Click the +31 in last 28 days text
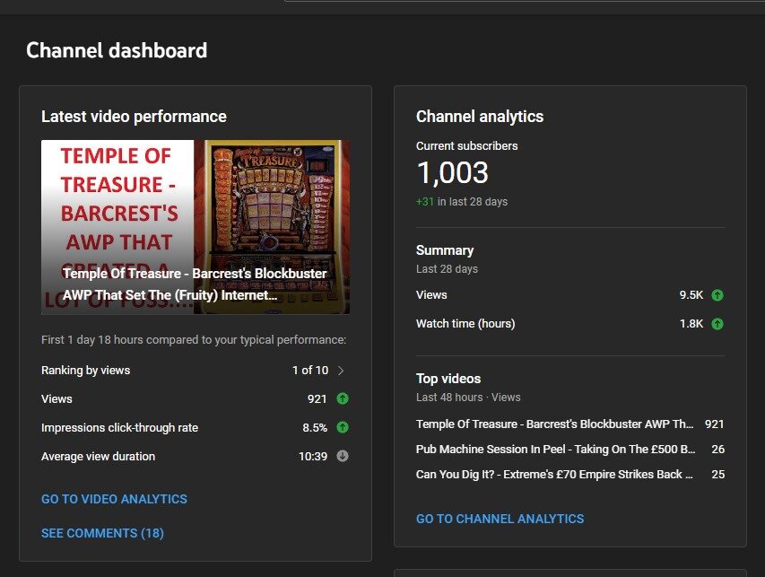The height and width of the screenshot is (577, 765). click(462, 202)
